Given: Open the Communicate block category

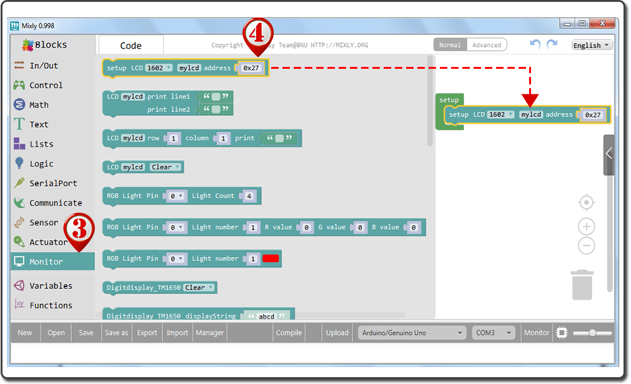Looking at the screenshot, I should 55,203.
